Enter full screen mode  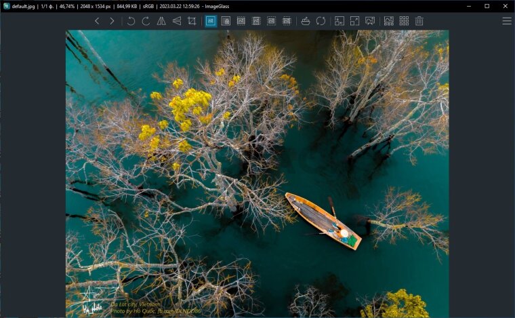click(354, 21)
